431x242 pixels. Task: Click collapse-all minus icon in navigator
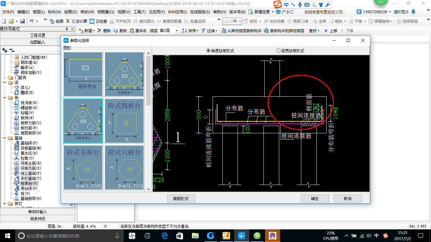12,50
